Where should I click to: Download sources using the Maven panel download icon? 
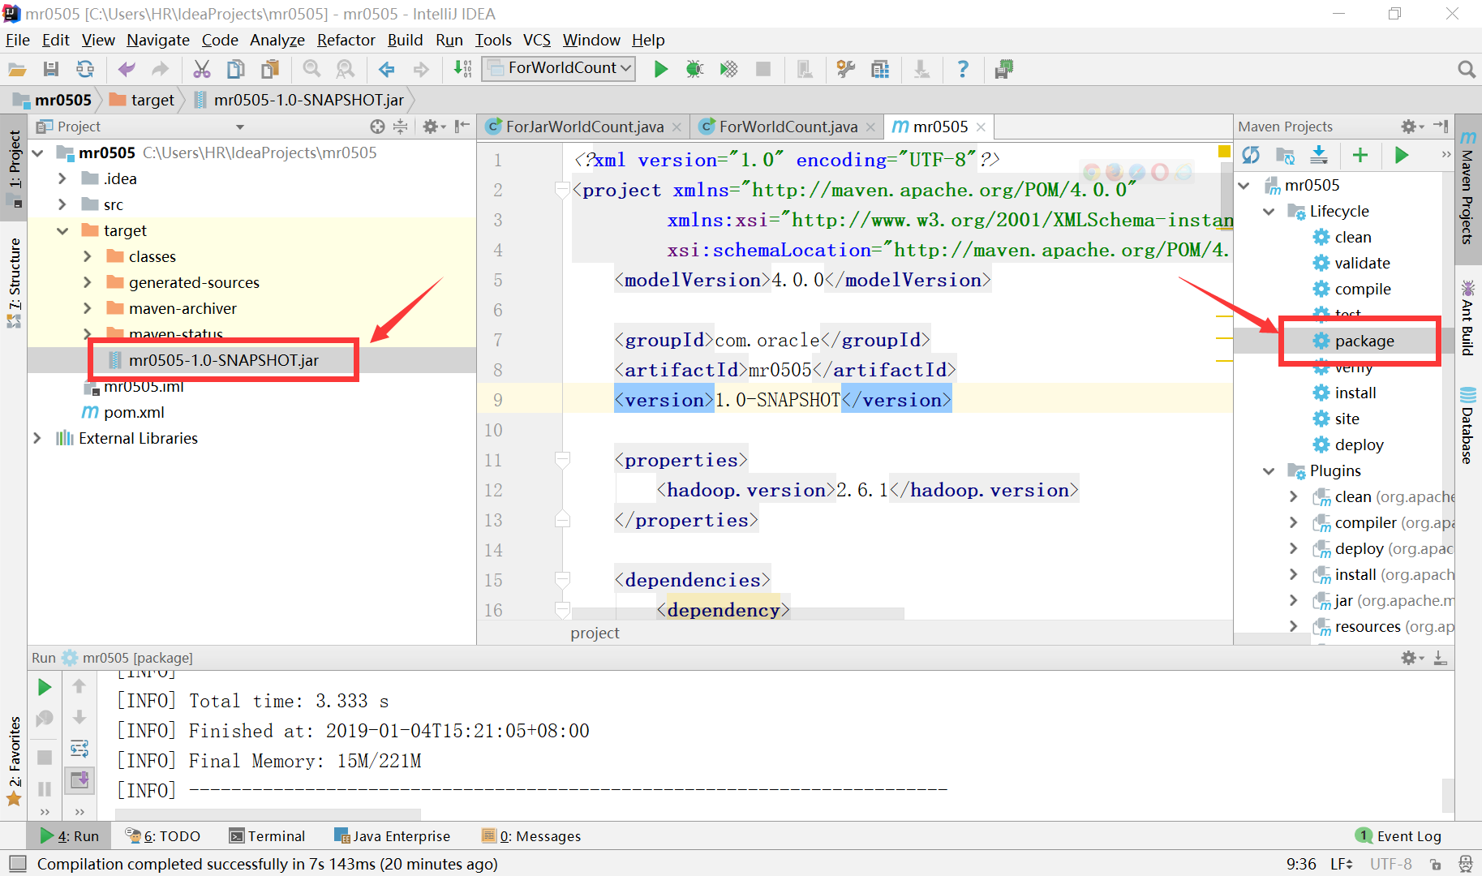pyautogui.click(x=1318, y=155)
